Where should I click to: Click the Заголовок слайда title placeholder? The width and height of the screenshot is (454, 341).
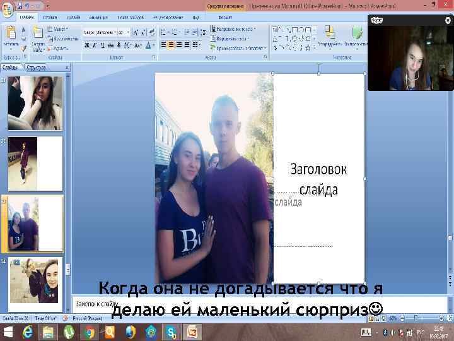(318, 179)
